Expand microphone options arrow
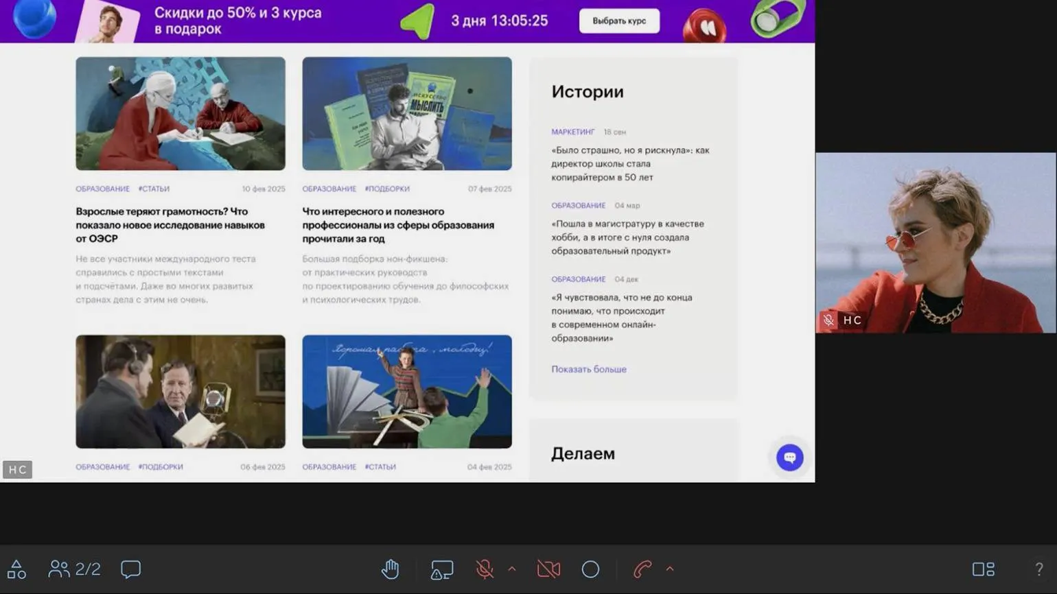This screenshot has height=594, width=1057. [x=512, y=569]
